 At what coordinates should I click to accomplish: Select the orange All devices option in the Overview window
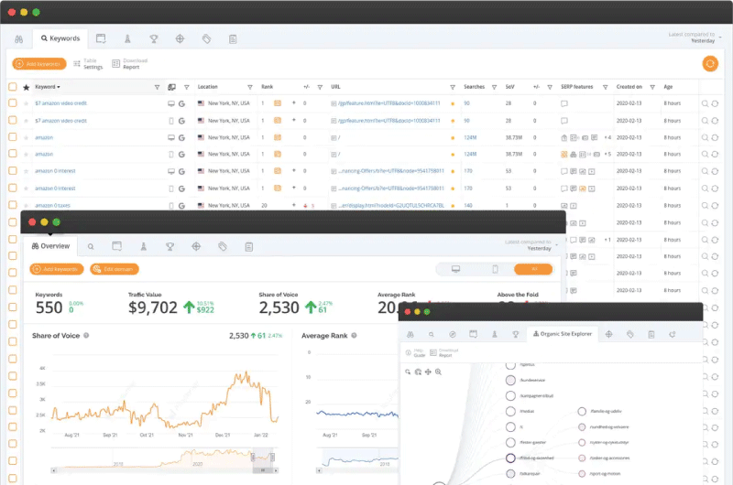point(533,269)
